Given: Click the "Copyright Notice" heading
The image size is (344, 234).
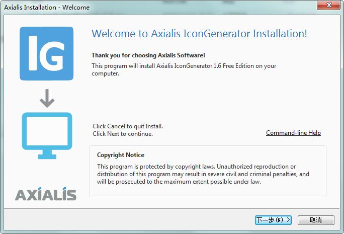Looking at the screenshot, I should click(121, 155).
